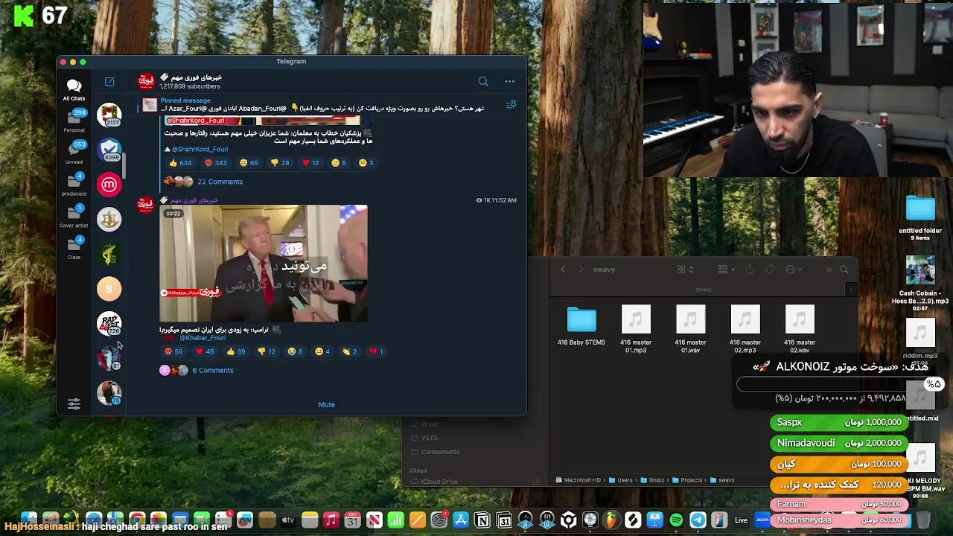Open Spotify from the Dock
The image size is (953, 536).
(676, 520)
